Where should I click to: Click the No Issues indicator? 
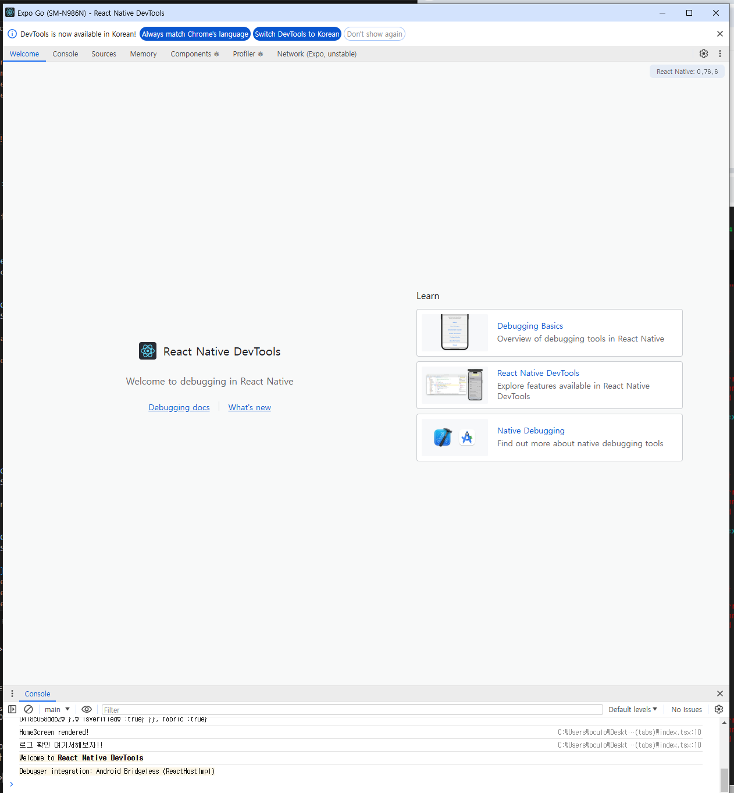pyautogui.click(x=686, y=709)
